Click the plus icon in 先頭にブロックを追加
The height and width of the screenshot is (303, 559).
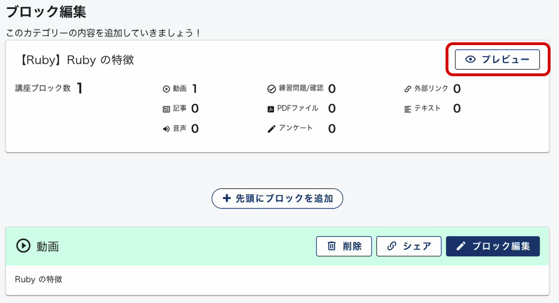pyautogui.click(x=226, y=199)
